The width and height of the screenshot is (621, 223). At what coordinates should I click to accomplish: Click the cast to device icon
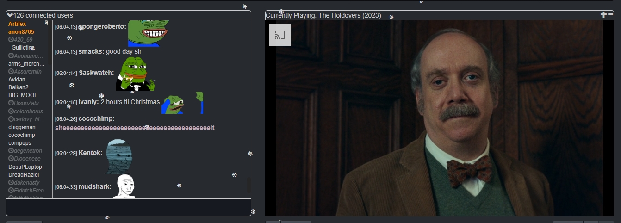coord(280,35)
